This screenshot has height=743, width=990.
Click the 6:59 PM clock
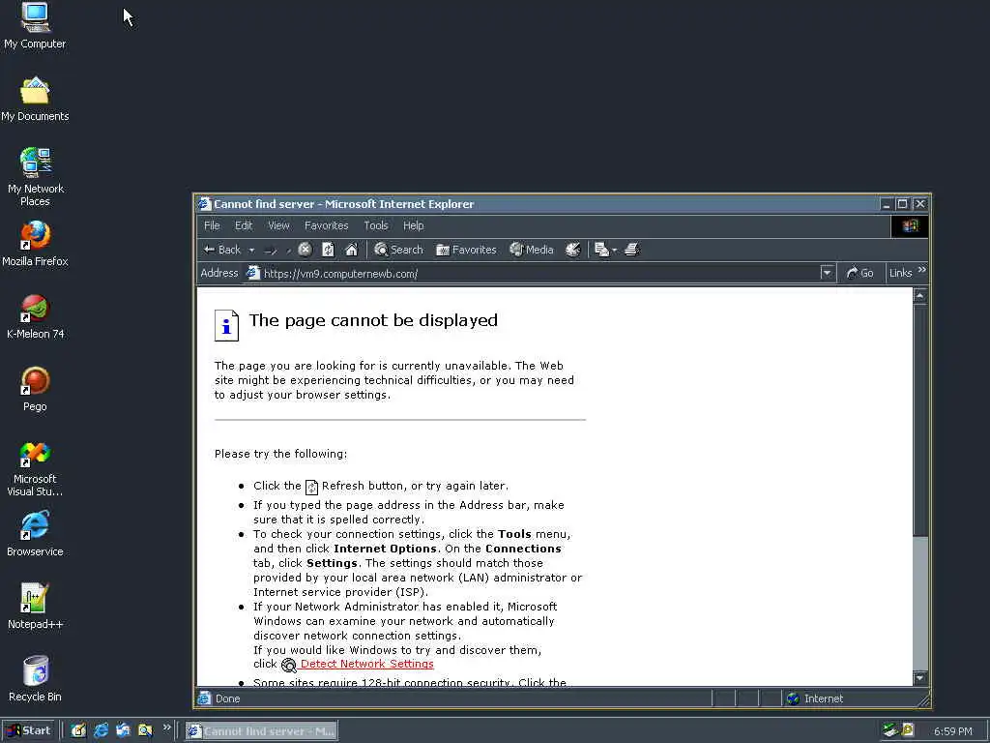952,731
